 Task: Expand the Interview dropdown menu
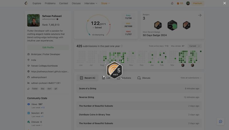tap(91, 3)
